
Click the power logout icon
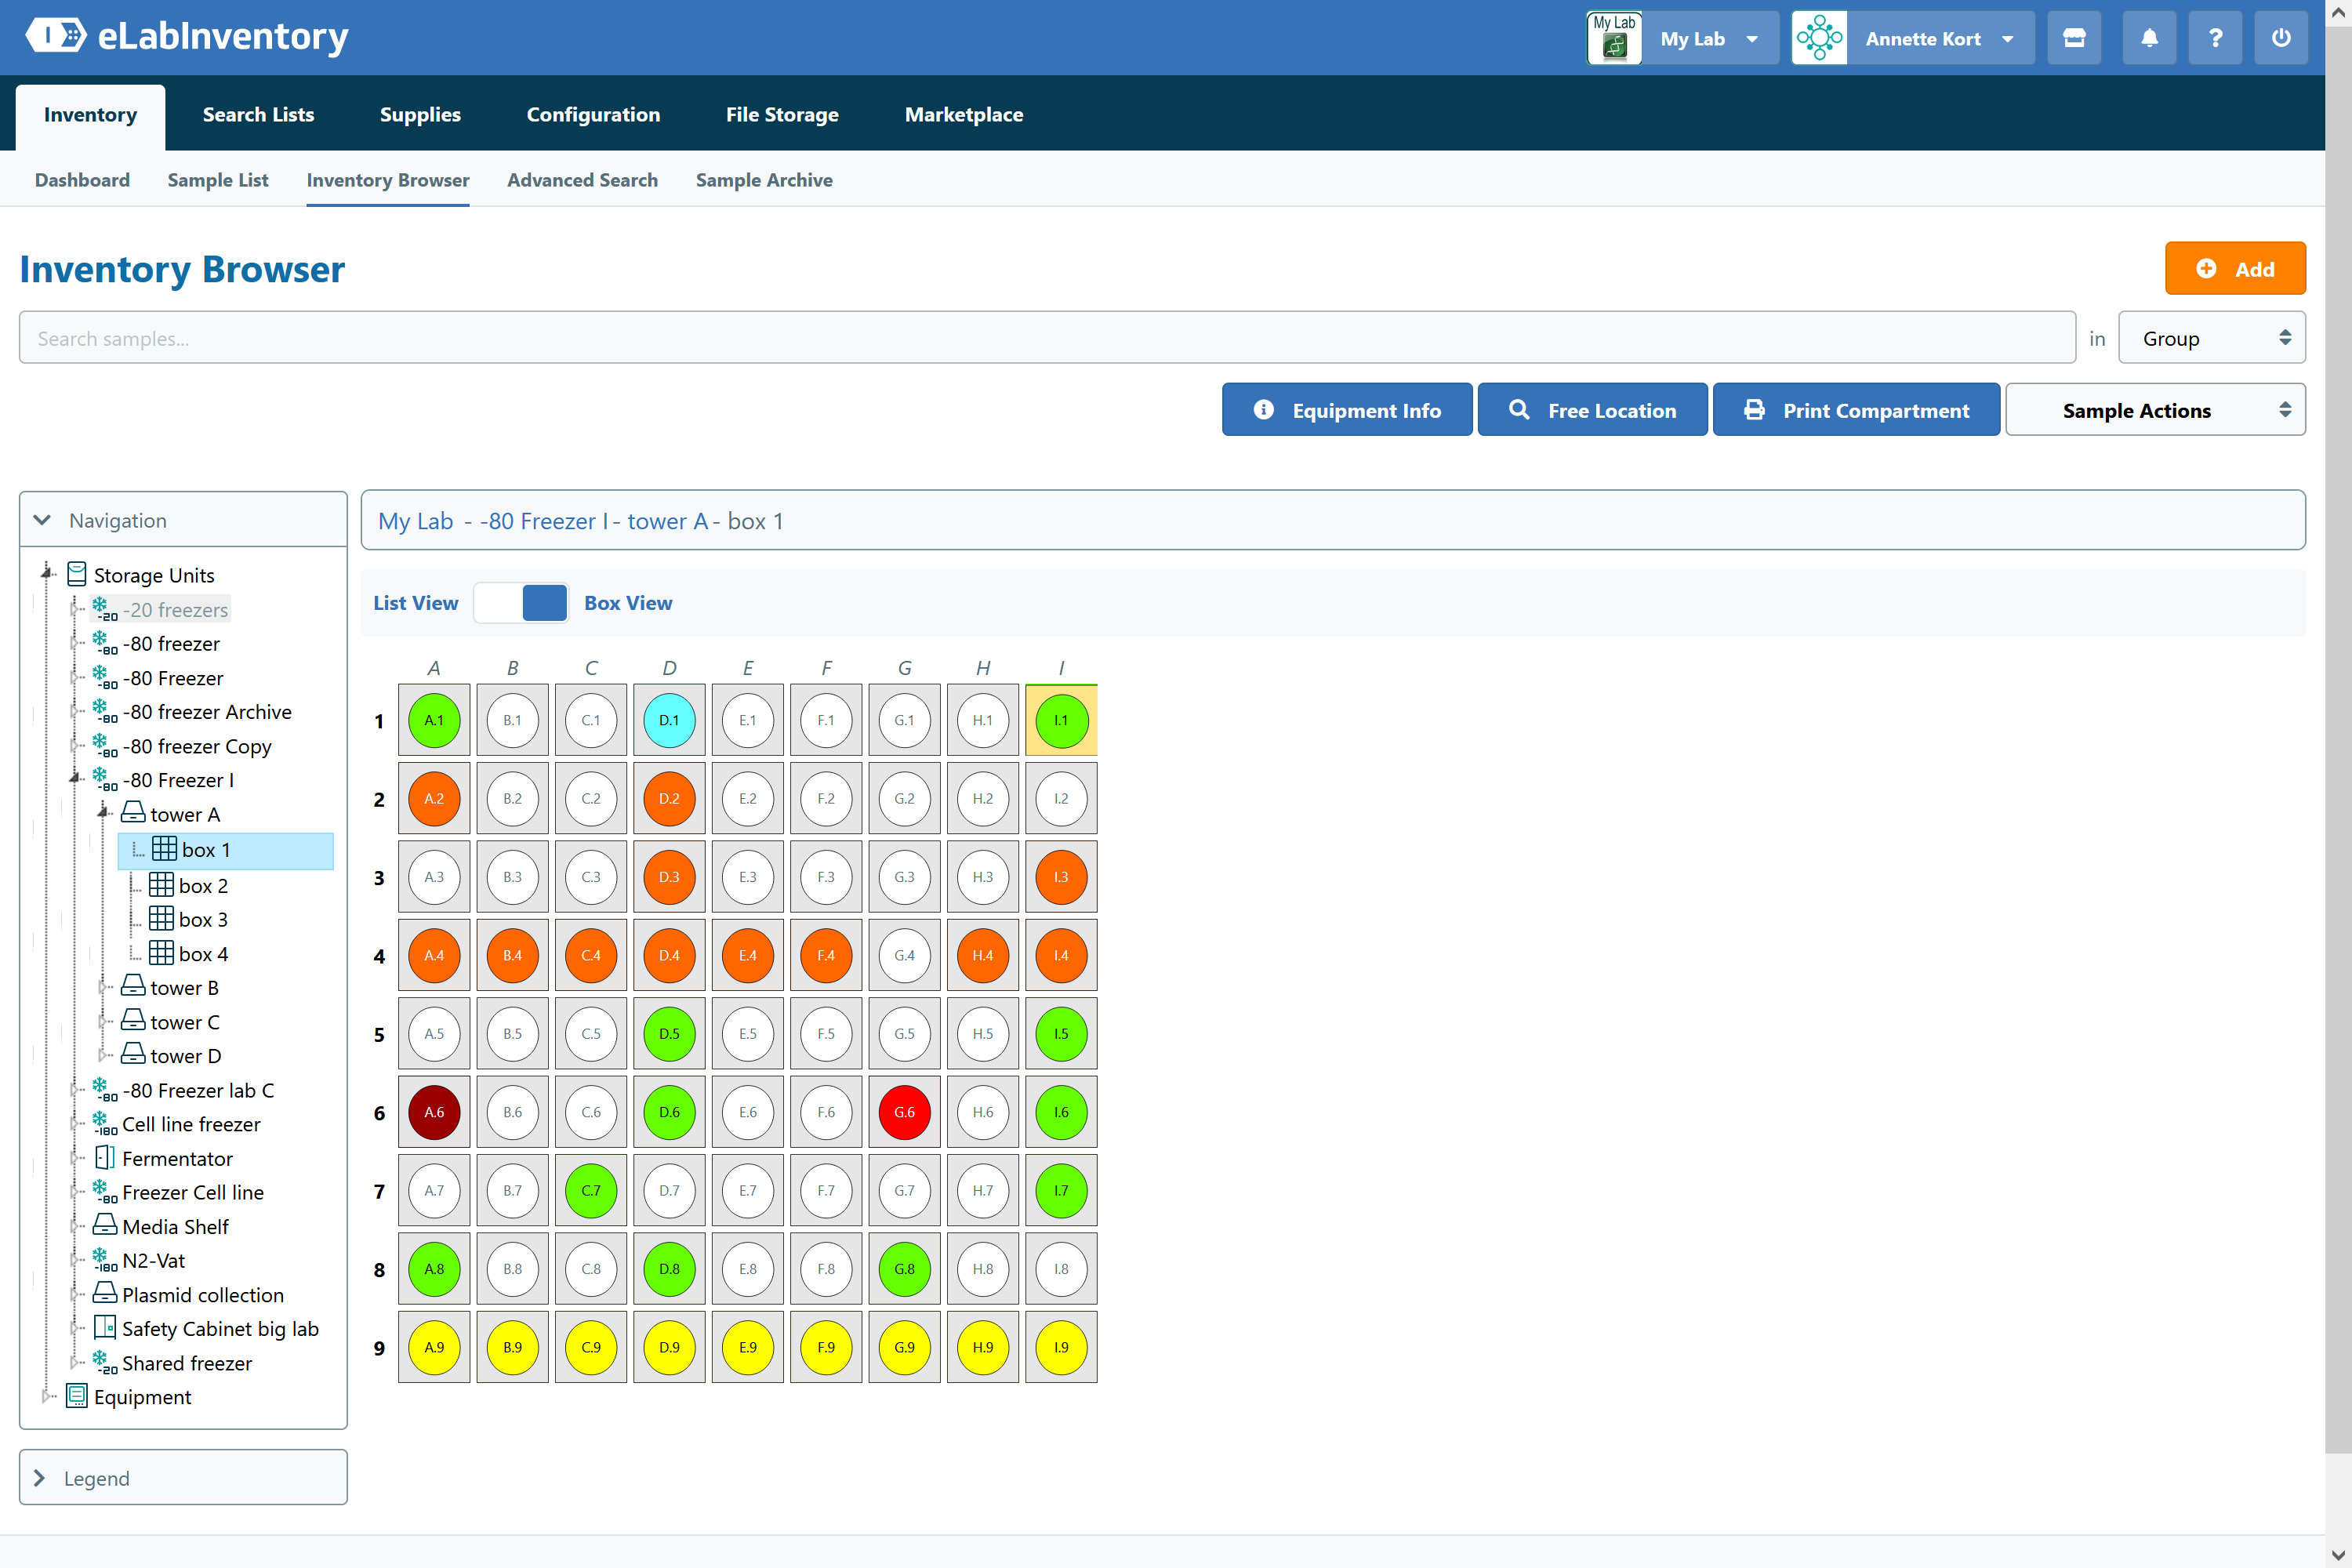(x=2280, y=38)
